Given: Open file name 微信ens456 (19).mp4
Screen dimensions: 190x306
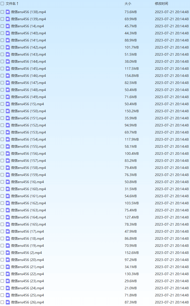Looking at the screenshot, I should click(28, 246).
